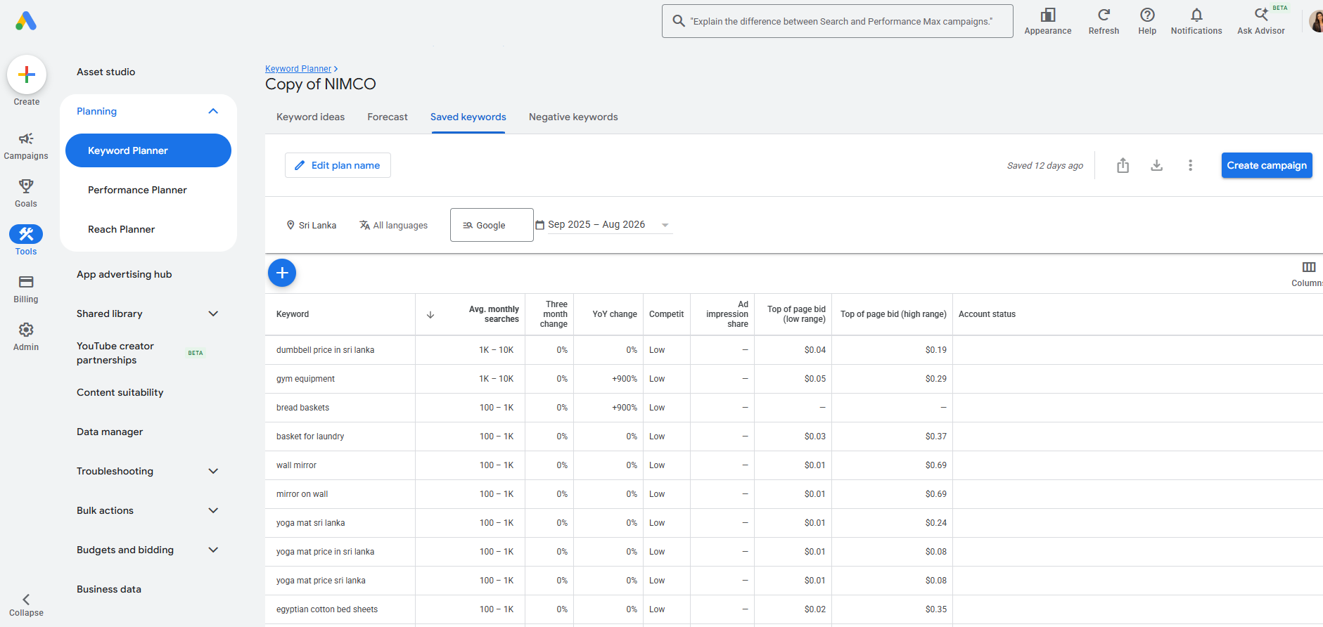Open the Sep 2025 – Aug 2026 date dropdown
Image resolution: width=1323 pixels, height=627 pixels.
tap(603, 225)
